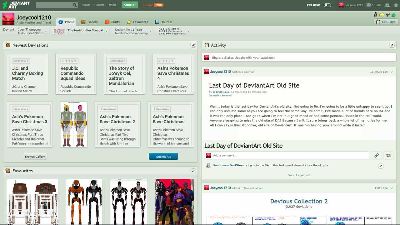Click the top hat gentleman badge
The image size is (400, 225).
[x=375, y=14]
